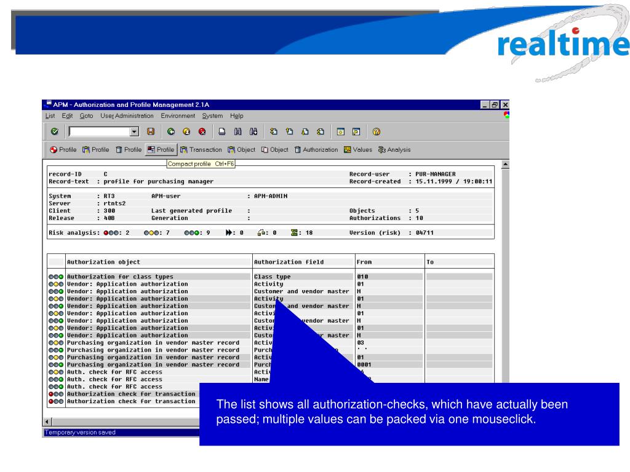The height and width of the screenshot is (472, 630).
Task: Close the APM window
Action: click(x=505, y=104)
